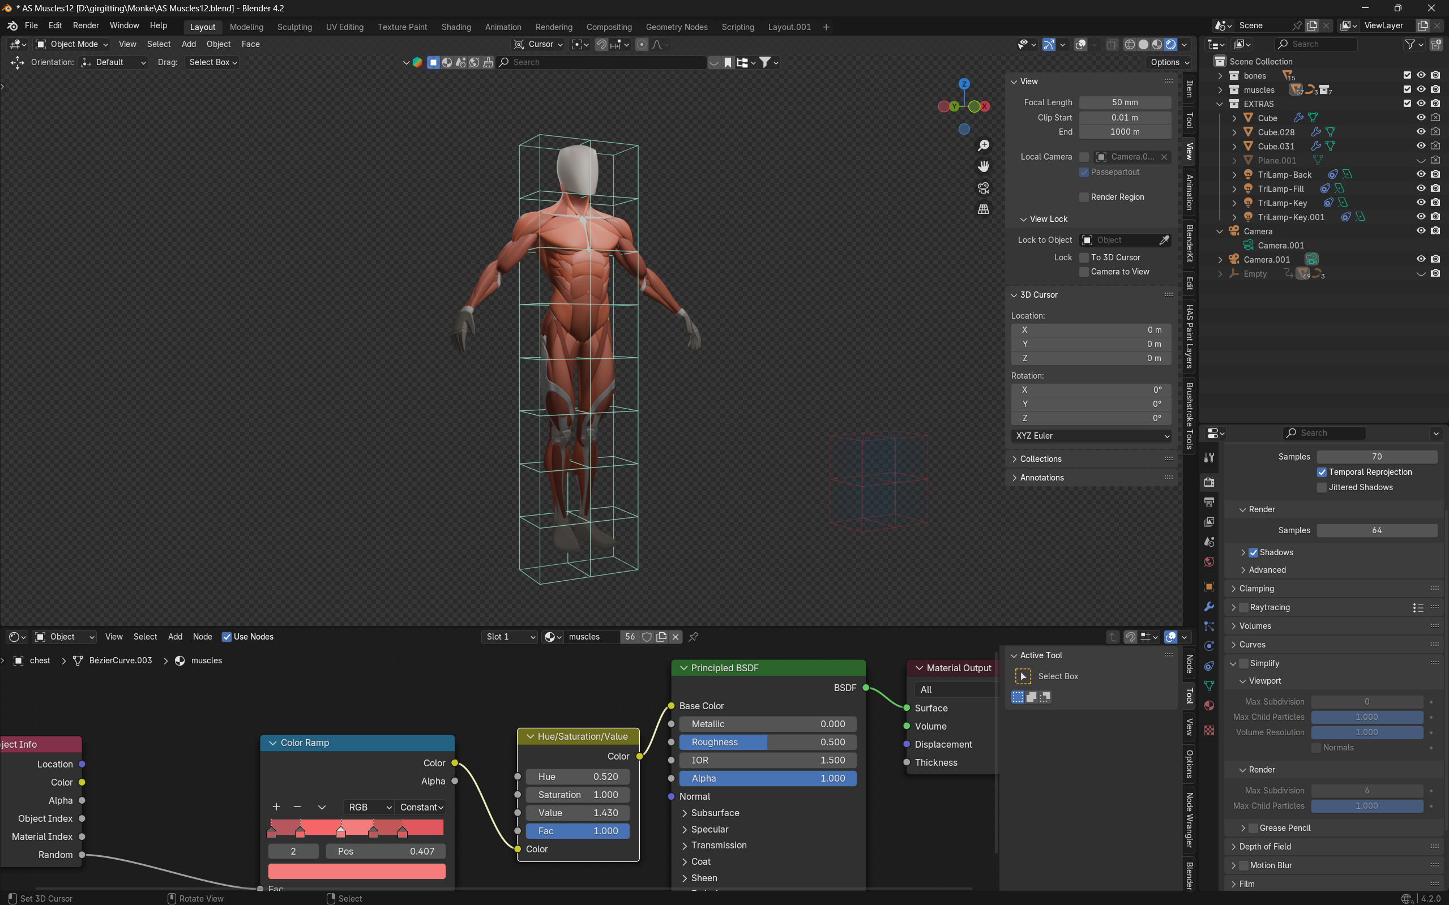This screenshot has width=1449, height=905.
Task: Open Color Ramp RGB color mode dropdown
Action: [369, 807]
